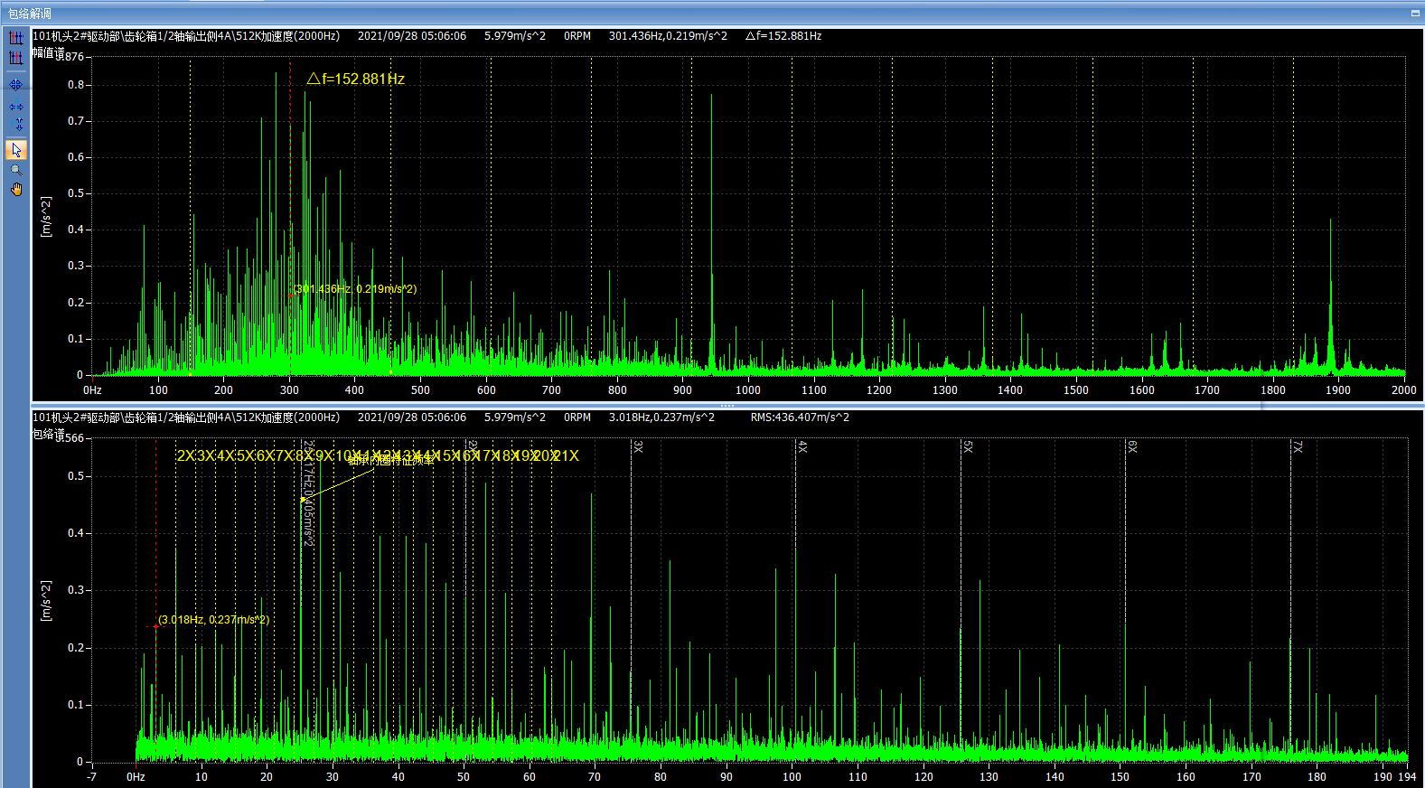The height and width of the screenshot is (788, 1425).
Task: Click the splitter between the two charts
Action: [x=727, y=406]
